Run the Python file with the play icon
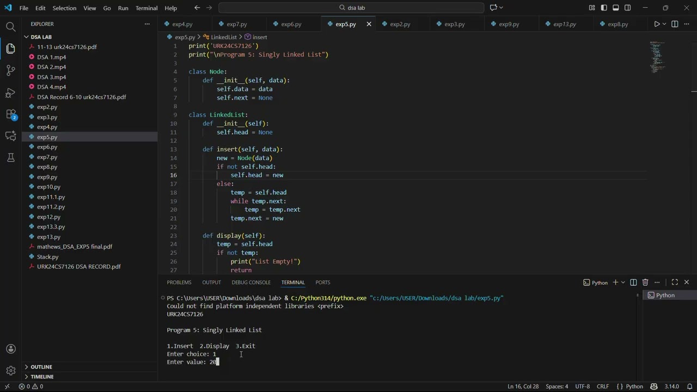The width and height of the screenshot is (697, 392). tap(657, 24)
